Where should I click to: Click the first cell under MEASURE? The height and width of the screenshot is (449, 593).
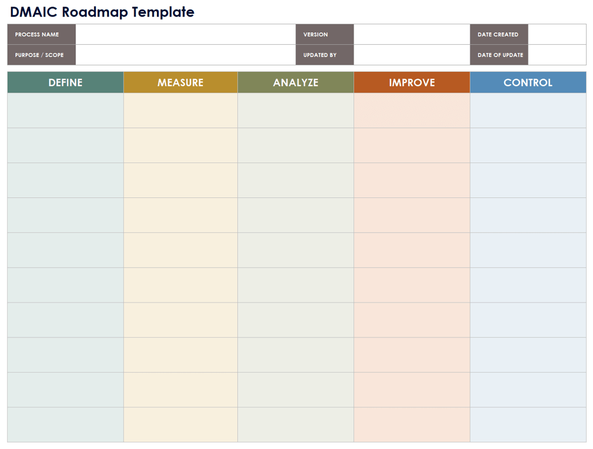[x=180, y=111]
